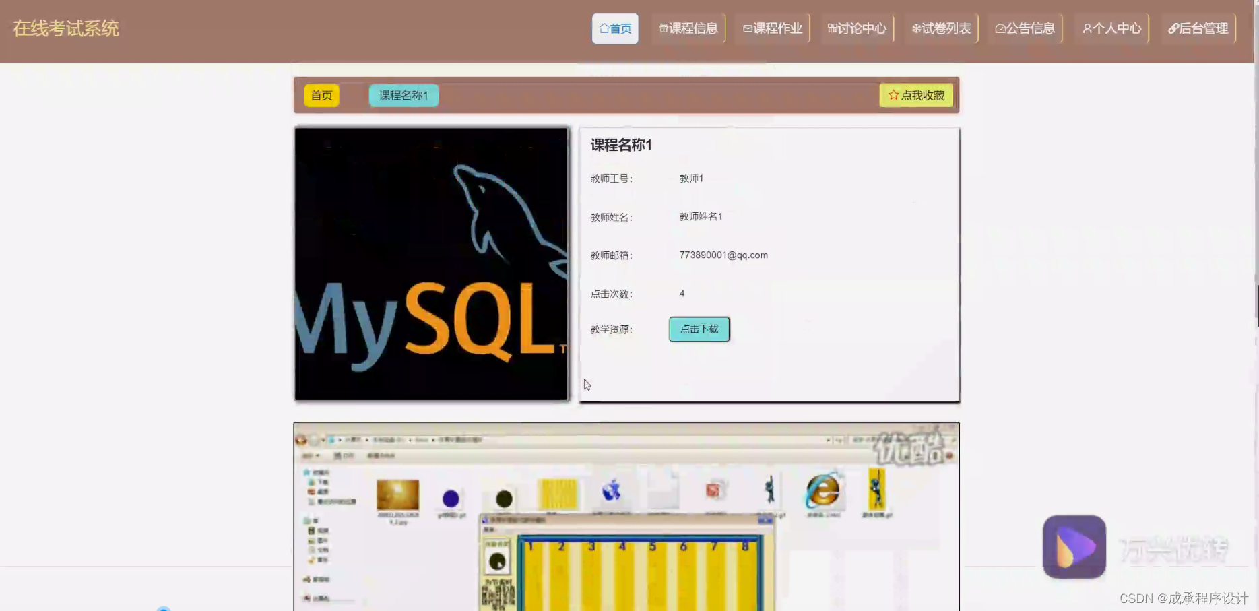This screenshot has width=1259, height=611.
Task: Click the 在线考试系统 site title
Action: point(66,28)
